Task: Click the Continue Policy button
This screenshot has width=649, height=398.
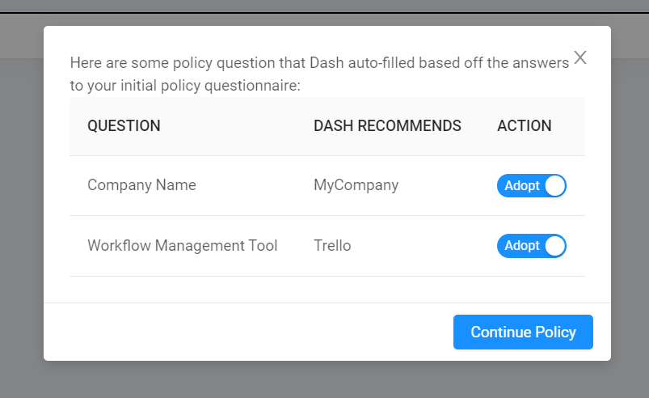Action: 523,332
